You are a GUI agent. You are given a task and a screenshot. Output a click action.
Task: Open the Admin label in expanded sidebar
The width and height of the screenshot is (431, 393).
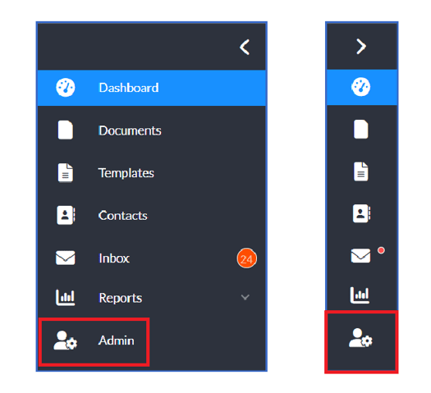[117, 340]
